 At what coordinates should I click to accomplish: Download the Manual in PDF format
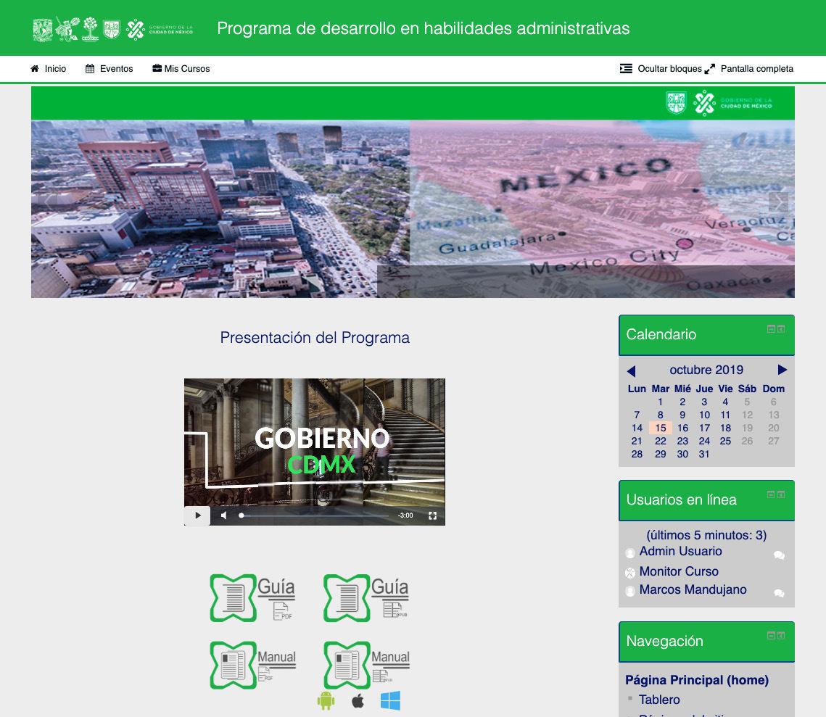point(253,665)
